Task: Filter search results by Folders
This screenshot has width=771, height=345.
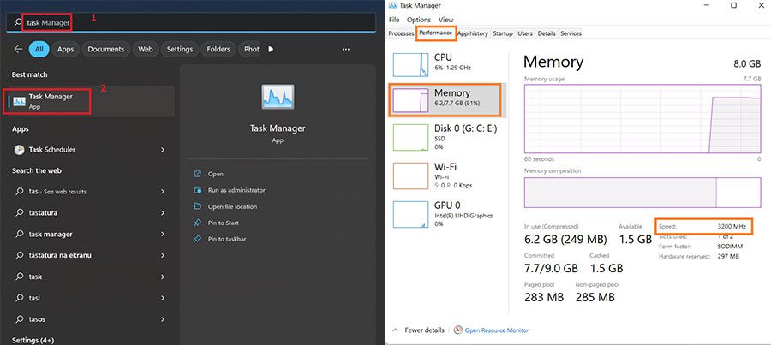Action: [x=218, y=49]
